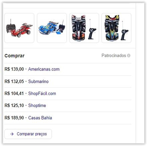Screen dimensions: 147x146
Task: Click the Comprar section heading
Action: [14, 56]
